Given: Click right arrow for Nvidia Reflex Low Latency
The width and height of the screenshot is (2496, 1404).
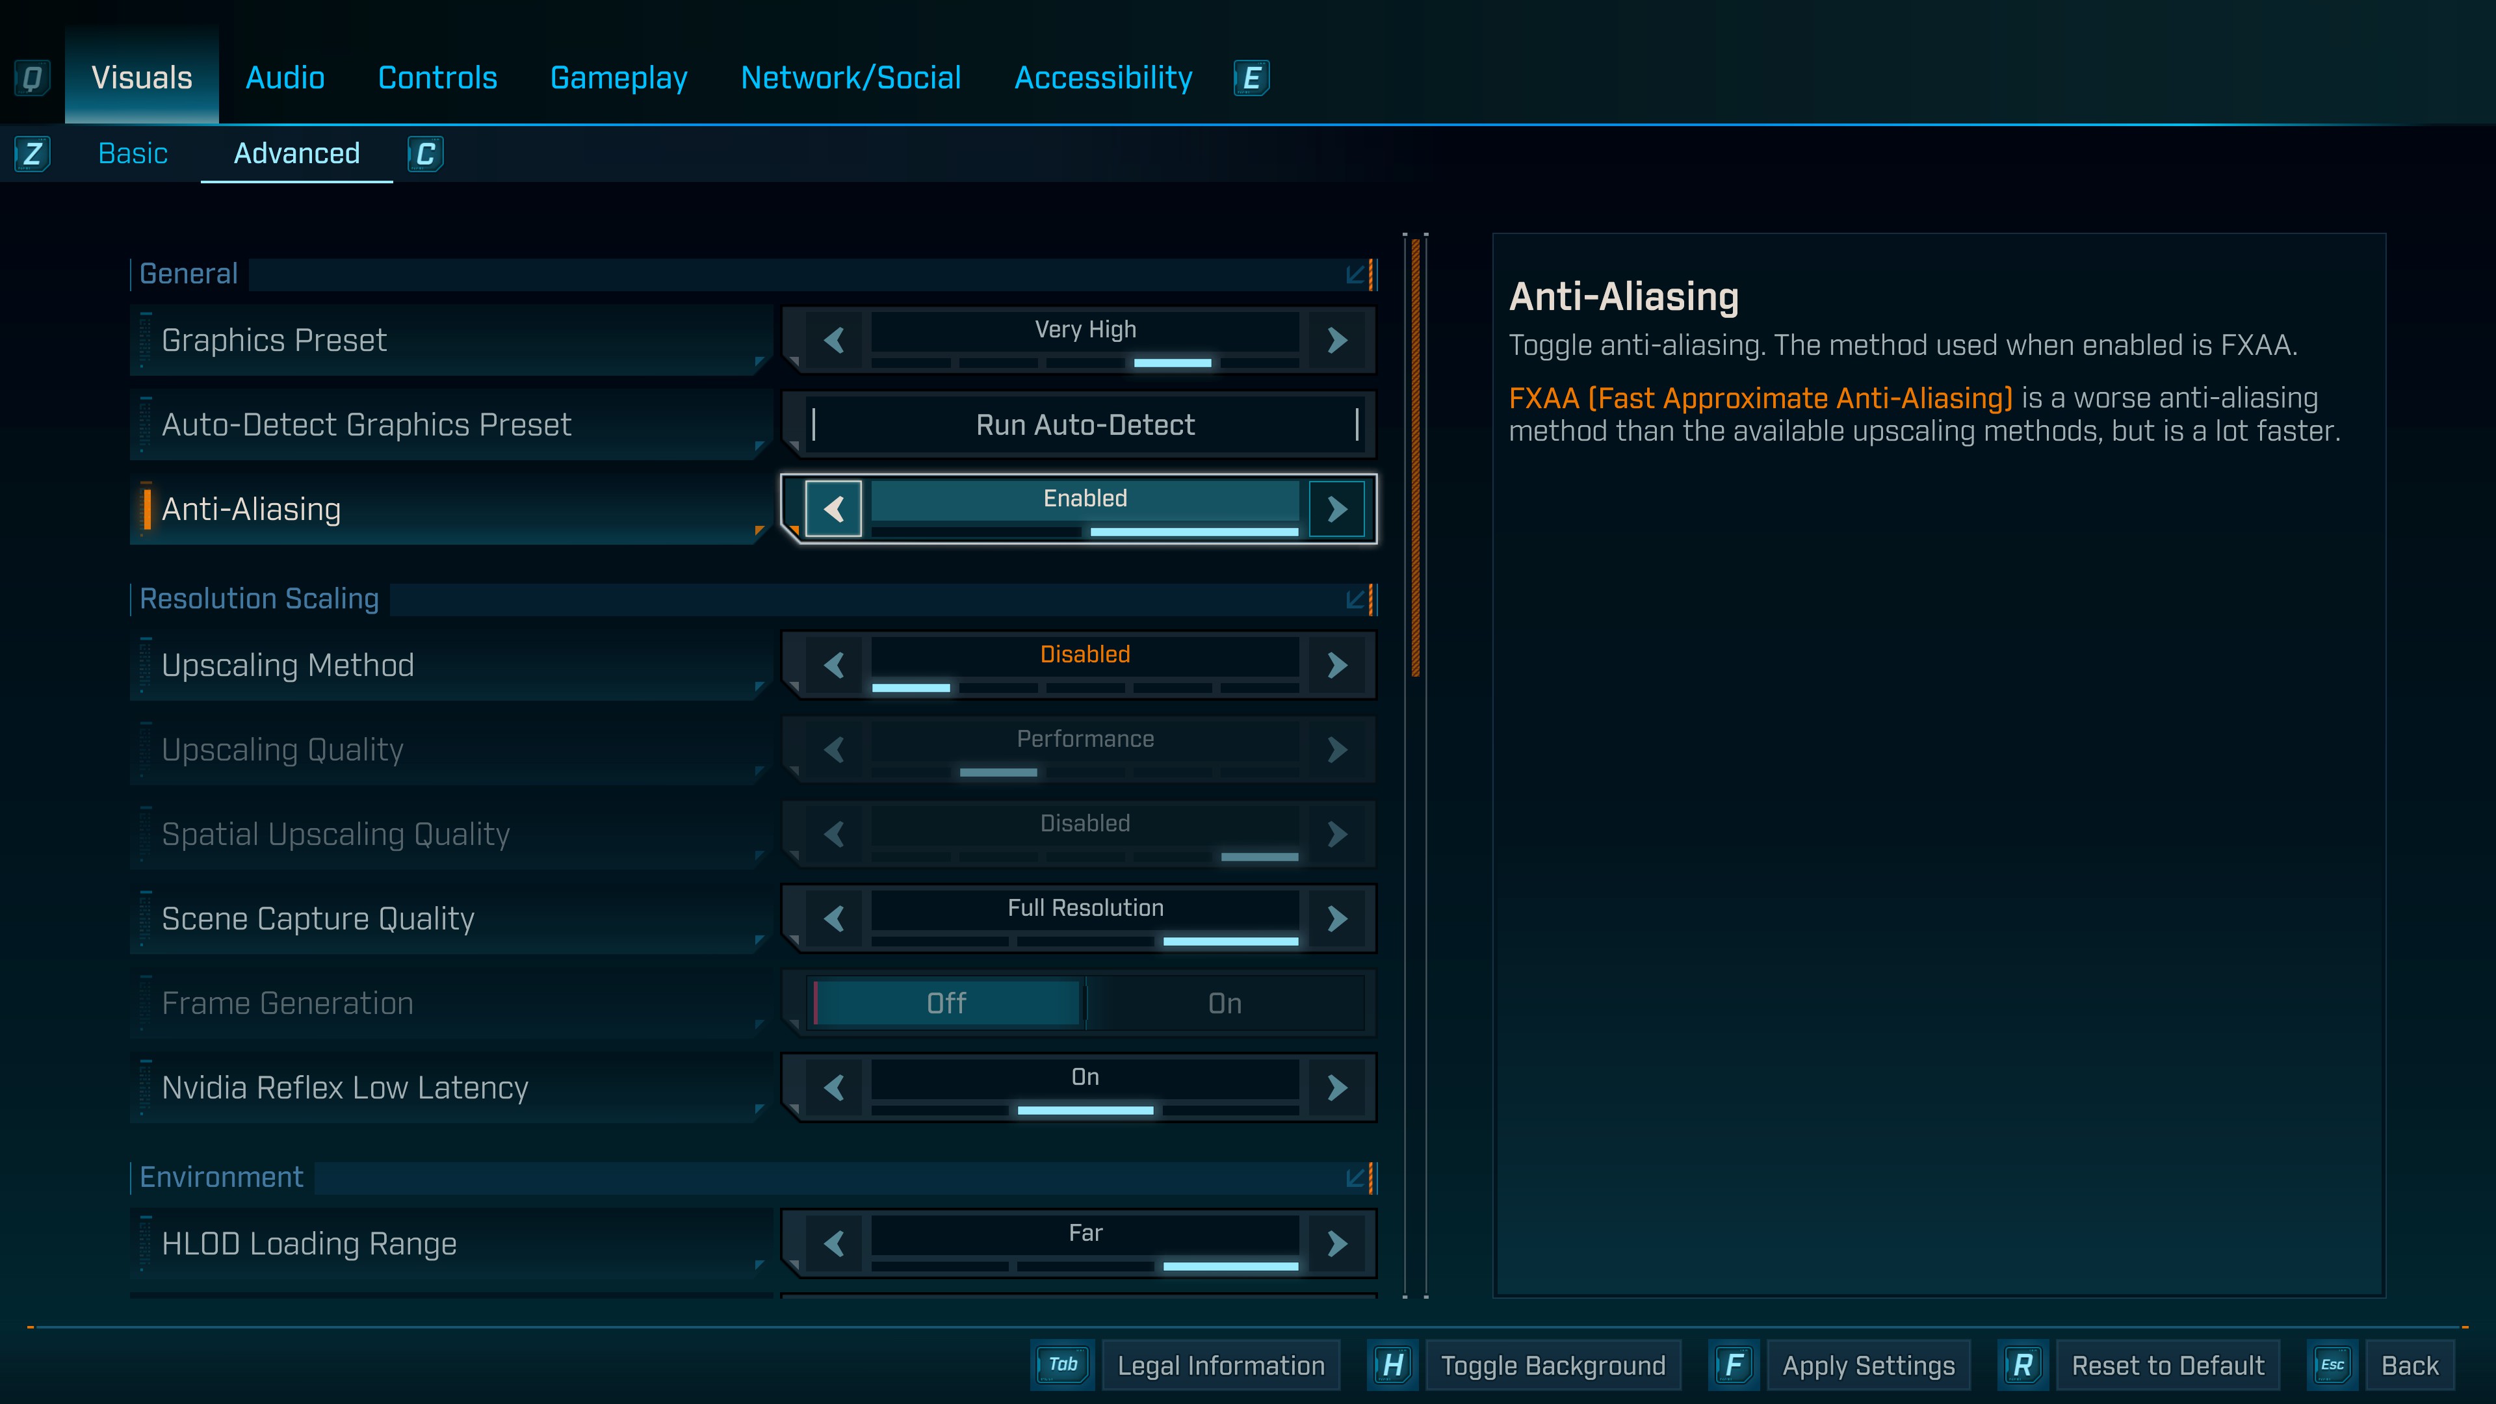Looking at the screenshot, I should coord(1337,1087).
